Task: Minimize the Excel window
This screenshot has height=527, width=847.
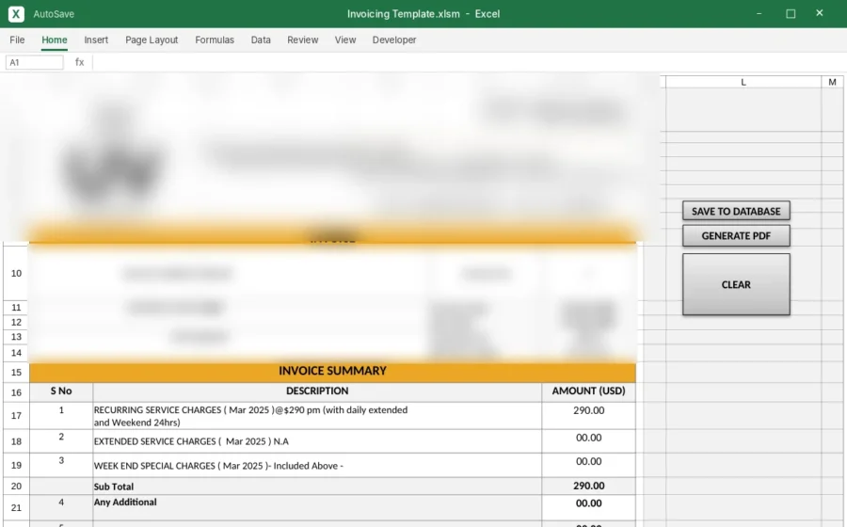Action: coord(759,13)
